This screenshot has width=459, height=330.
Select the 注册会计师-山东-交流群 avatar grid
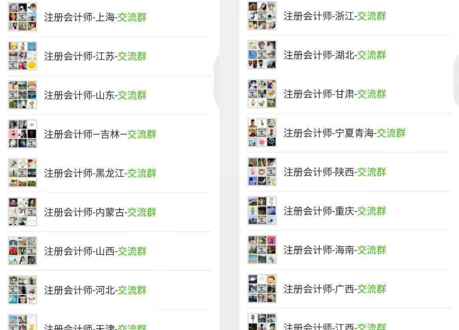(23, 95)
